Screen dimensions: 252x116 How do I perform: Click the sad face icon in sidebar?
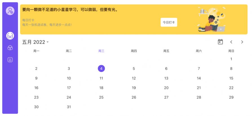(10, 60)
